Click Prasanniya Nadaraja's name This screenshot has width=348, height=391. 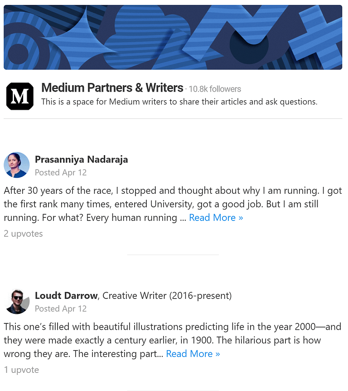coord(82,159)
